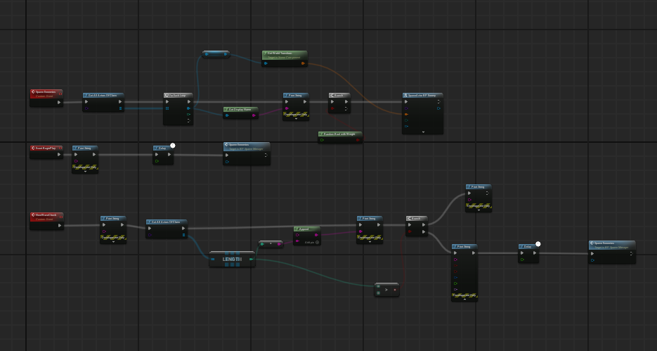
Task: Click the Completed exec pin of For Each Loop
Action: 188,120
